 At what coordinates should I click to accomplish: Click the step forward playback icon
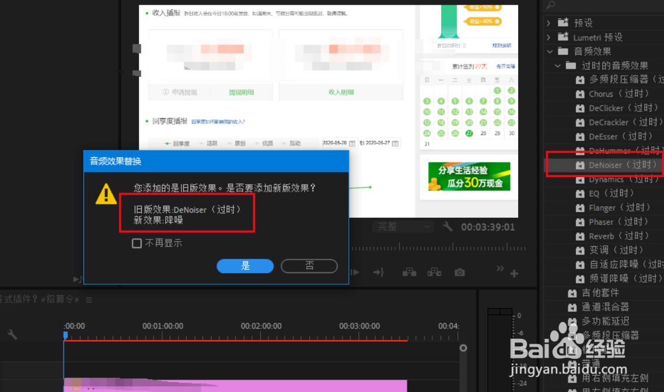pyautogui.click(x=355, y=272)
